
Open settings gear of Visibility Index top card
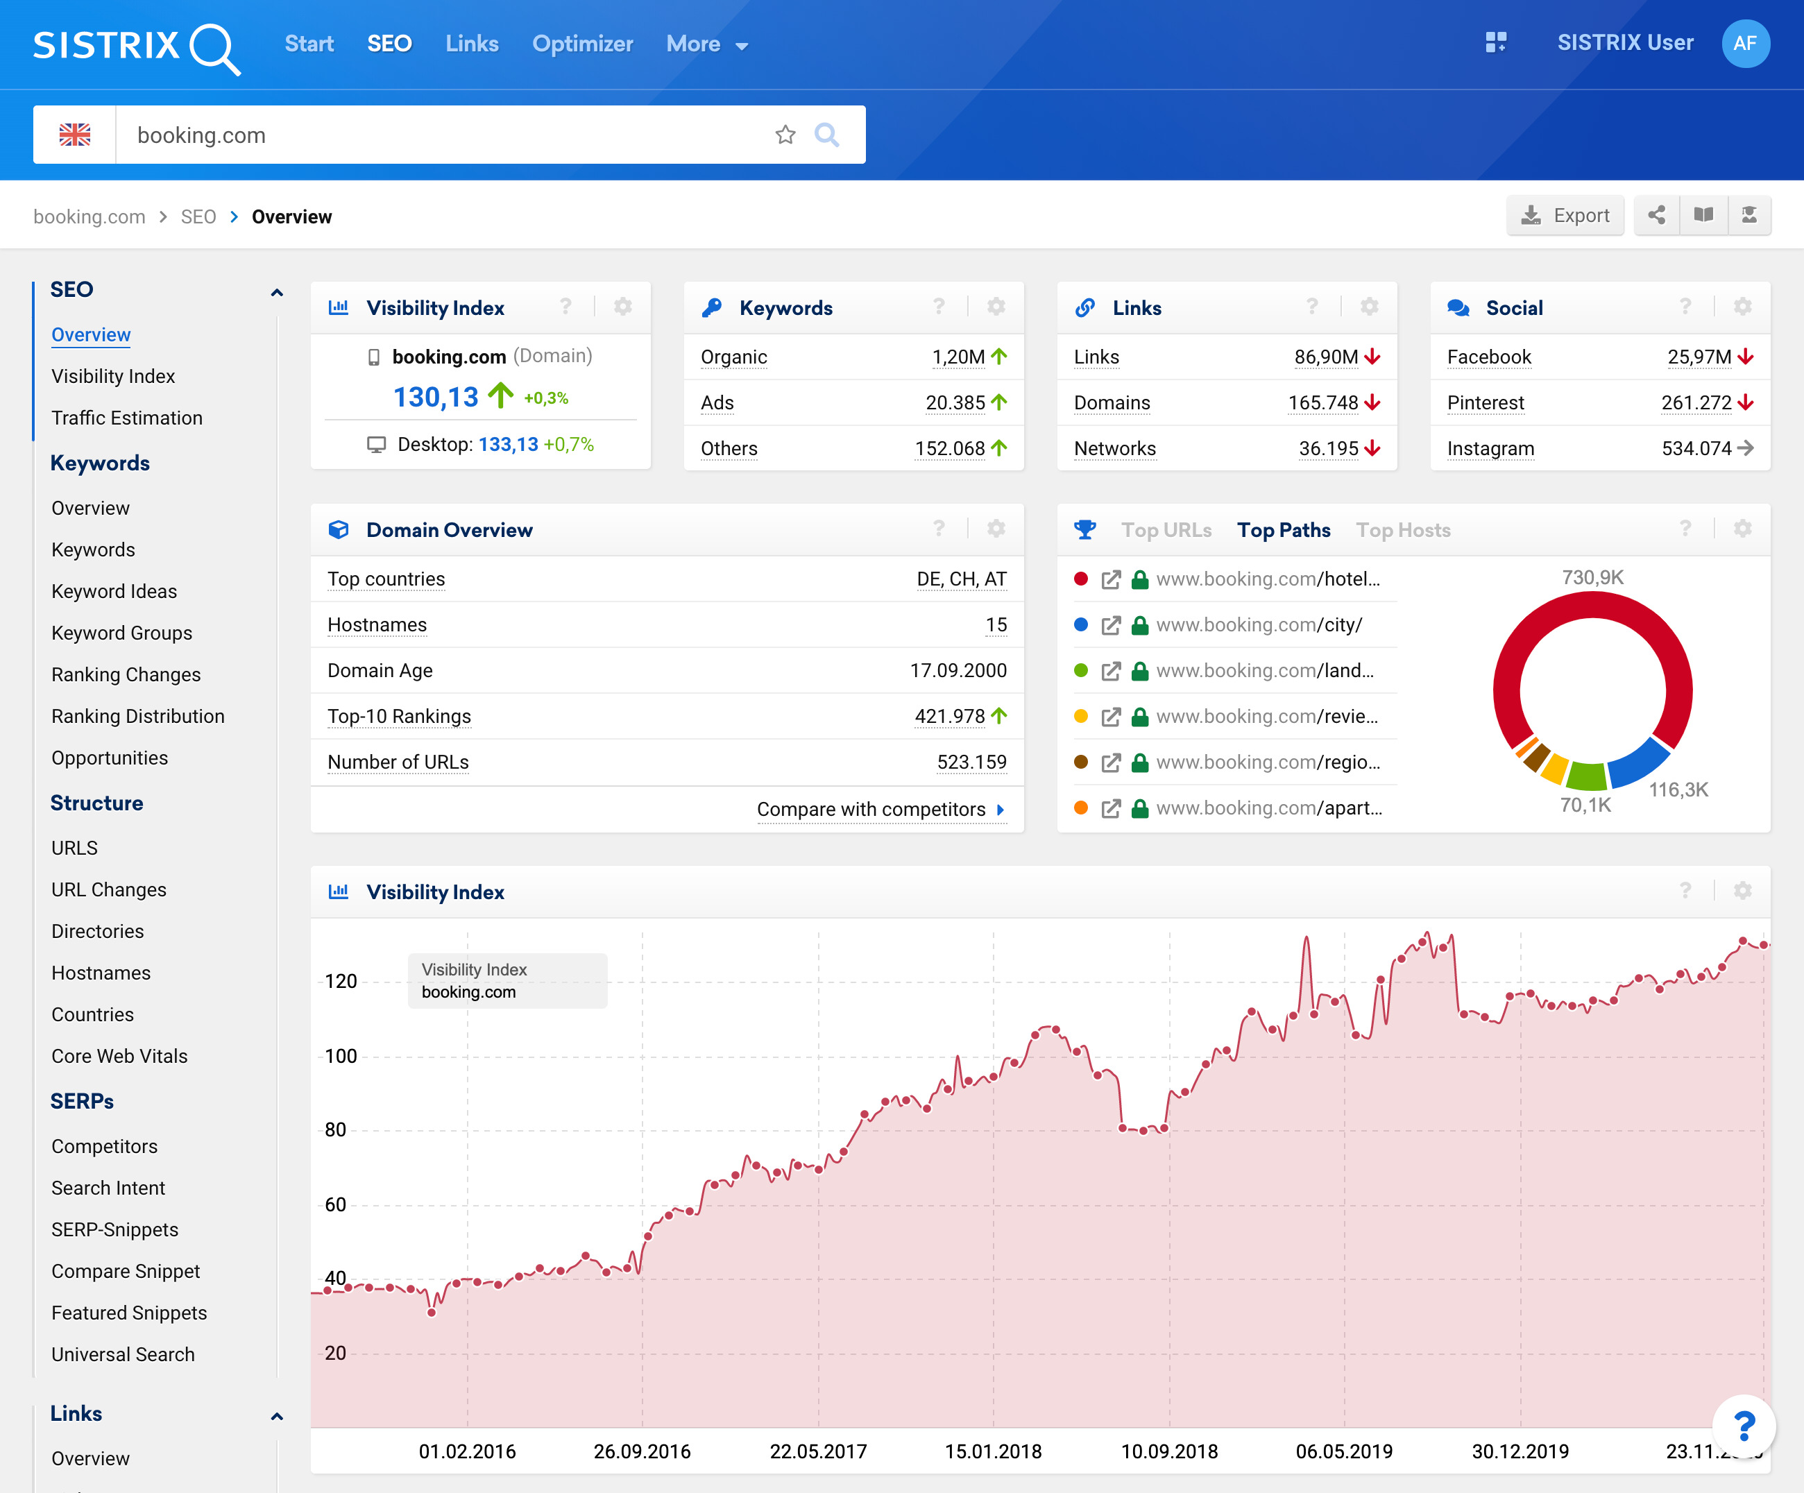623,307
